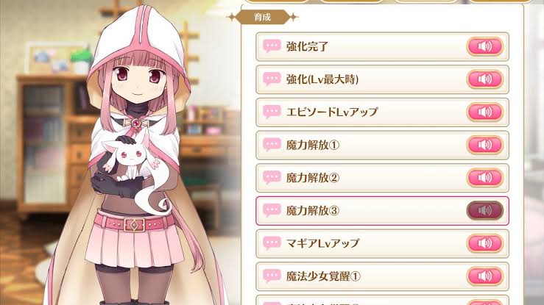544x305 pixels.
Task: Click the speech bubble icon beside 強化完了
Action: click(272, 46)
